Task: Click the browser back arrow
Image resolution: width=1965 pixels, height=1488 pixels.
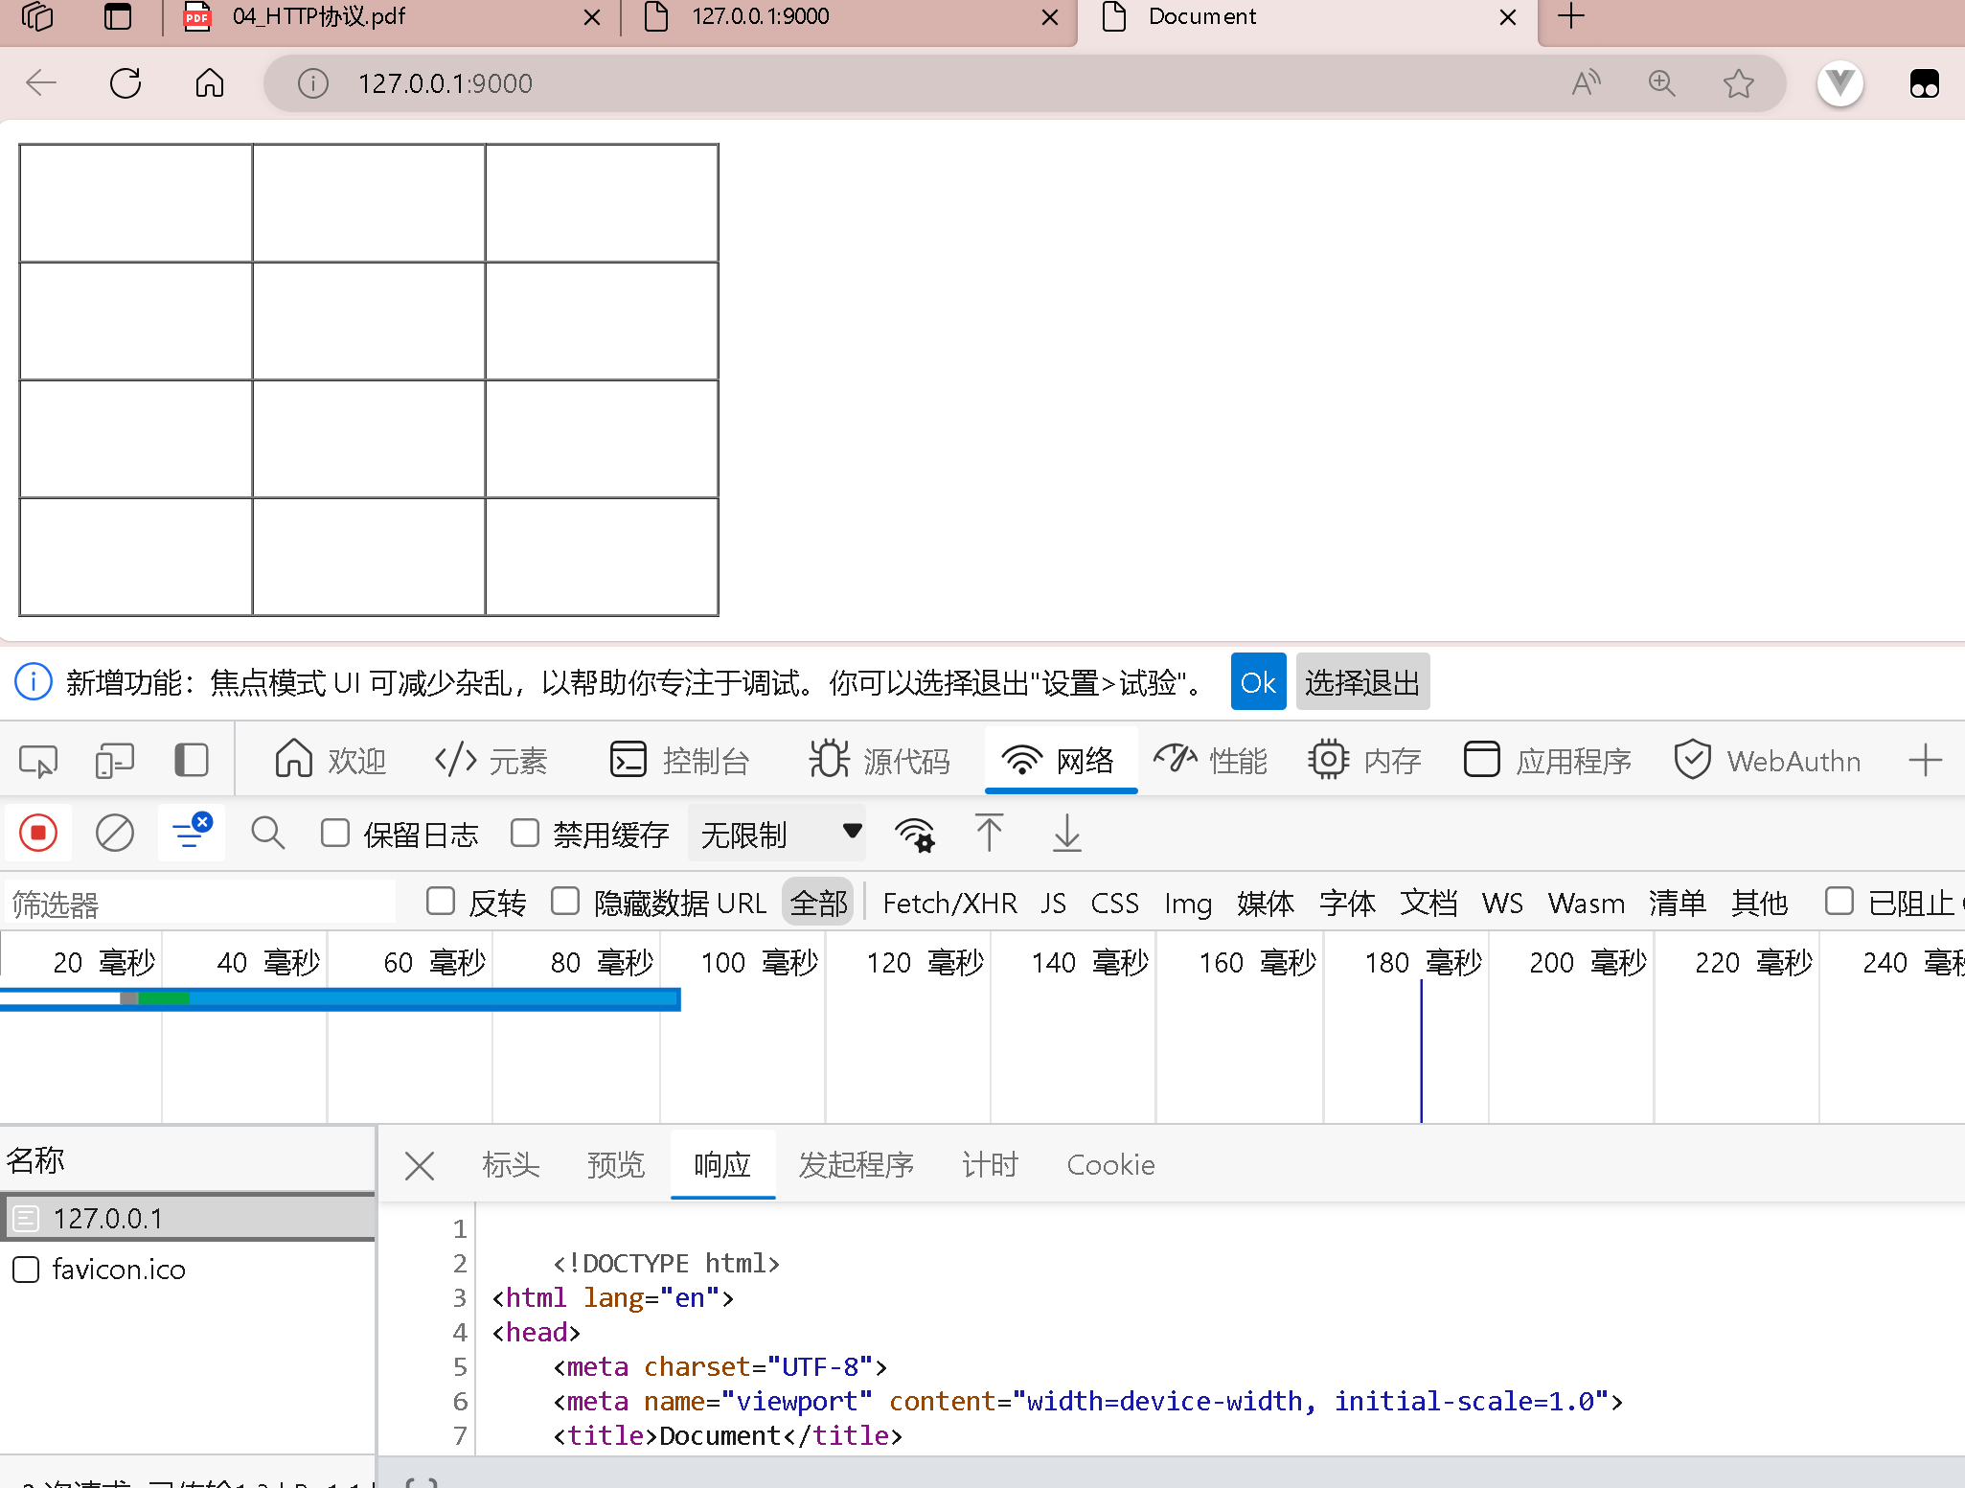Action: tap(42, 83)
